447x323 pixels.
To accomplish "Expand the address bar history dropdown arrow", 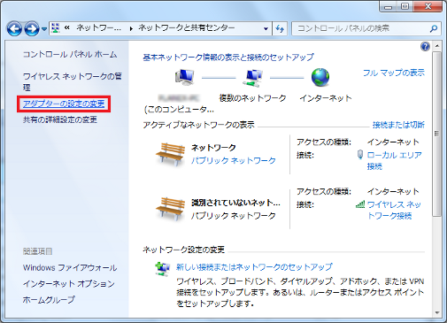I will click(266, 28).
